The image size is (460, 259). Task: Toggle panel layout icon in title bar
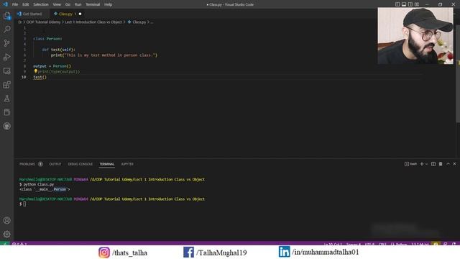[x=404, y=4]
